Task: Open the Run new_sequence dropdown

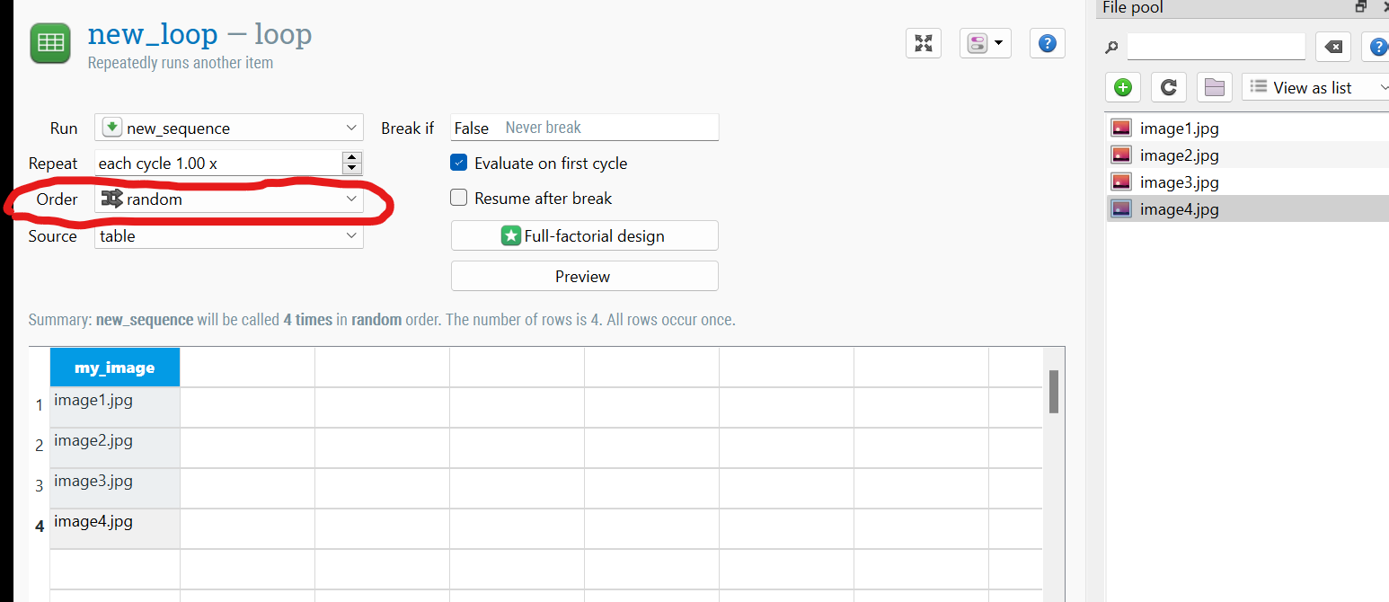Action: tap(229, 128)
